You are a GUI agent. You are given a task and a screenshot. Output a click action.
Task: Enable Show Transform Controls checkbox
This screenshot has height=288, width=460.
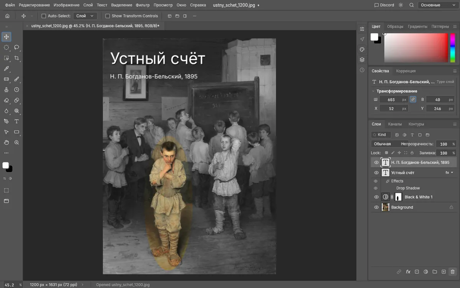108,16
